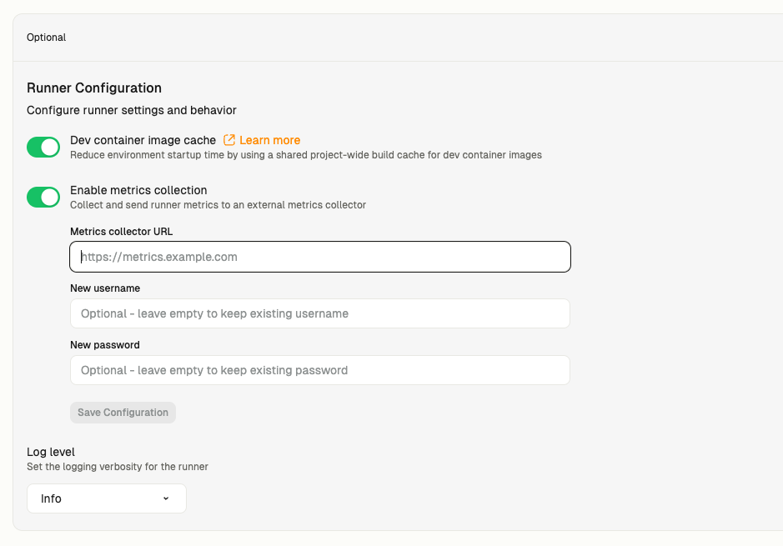
Task: Open the external-link icon beside Learn more
Action: [229, 140]
